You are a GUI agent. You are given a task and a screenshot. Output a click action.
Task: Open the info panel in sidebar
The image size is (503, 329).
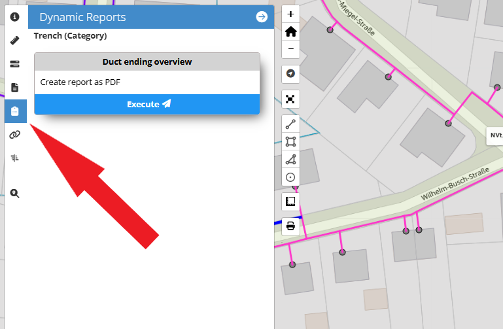(14, 16)
